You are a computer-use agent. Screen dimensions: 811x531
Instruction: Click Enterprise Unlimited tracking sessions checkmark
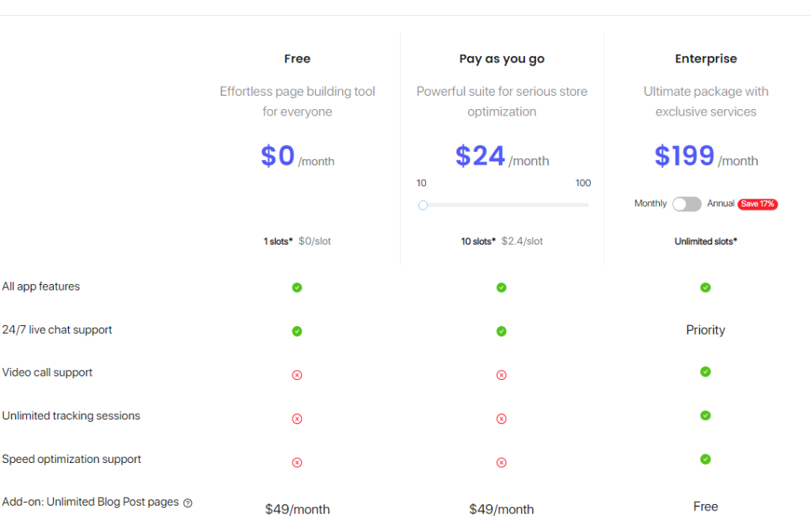[706, 415]
